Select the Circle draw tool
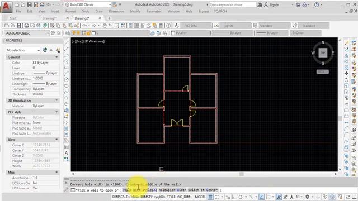 click(66, 79)
